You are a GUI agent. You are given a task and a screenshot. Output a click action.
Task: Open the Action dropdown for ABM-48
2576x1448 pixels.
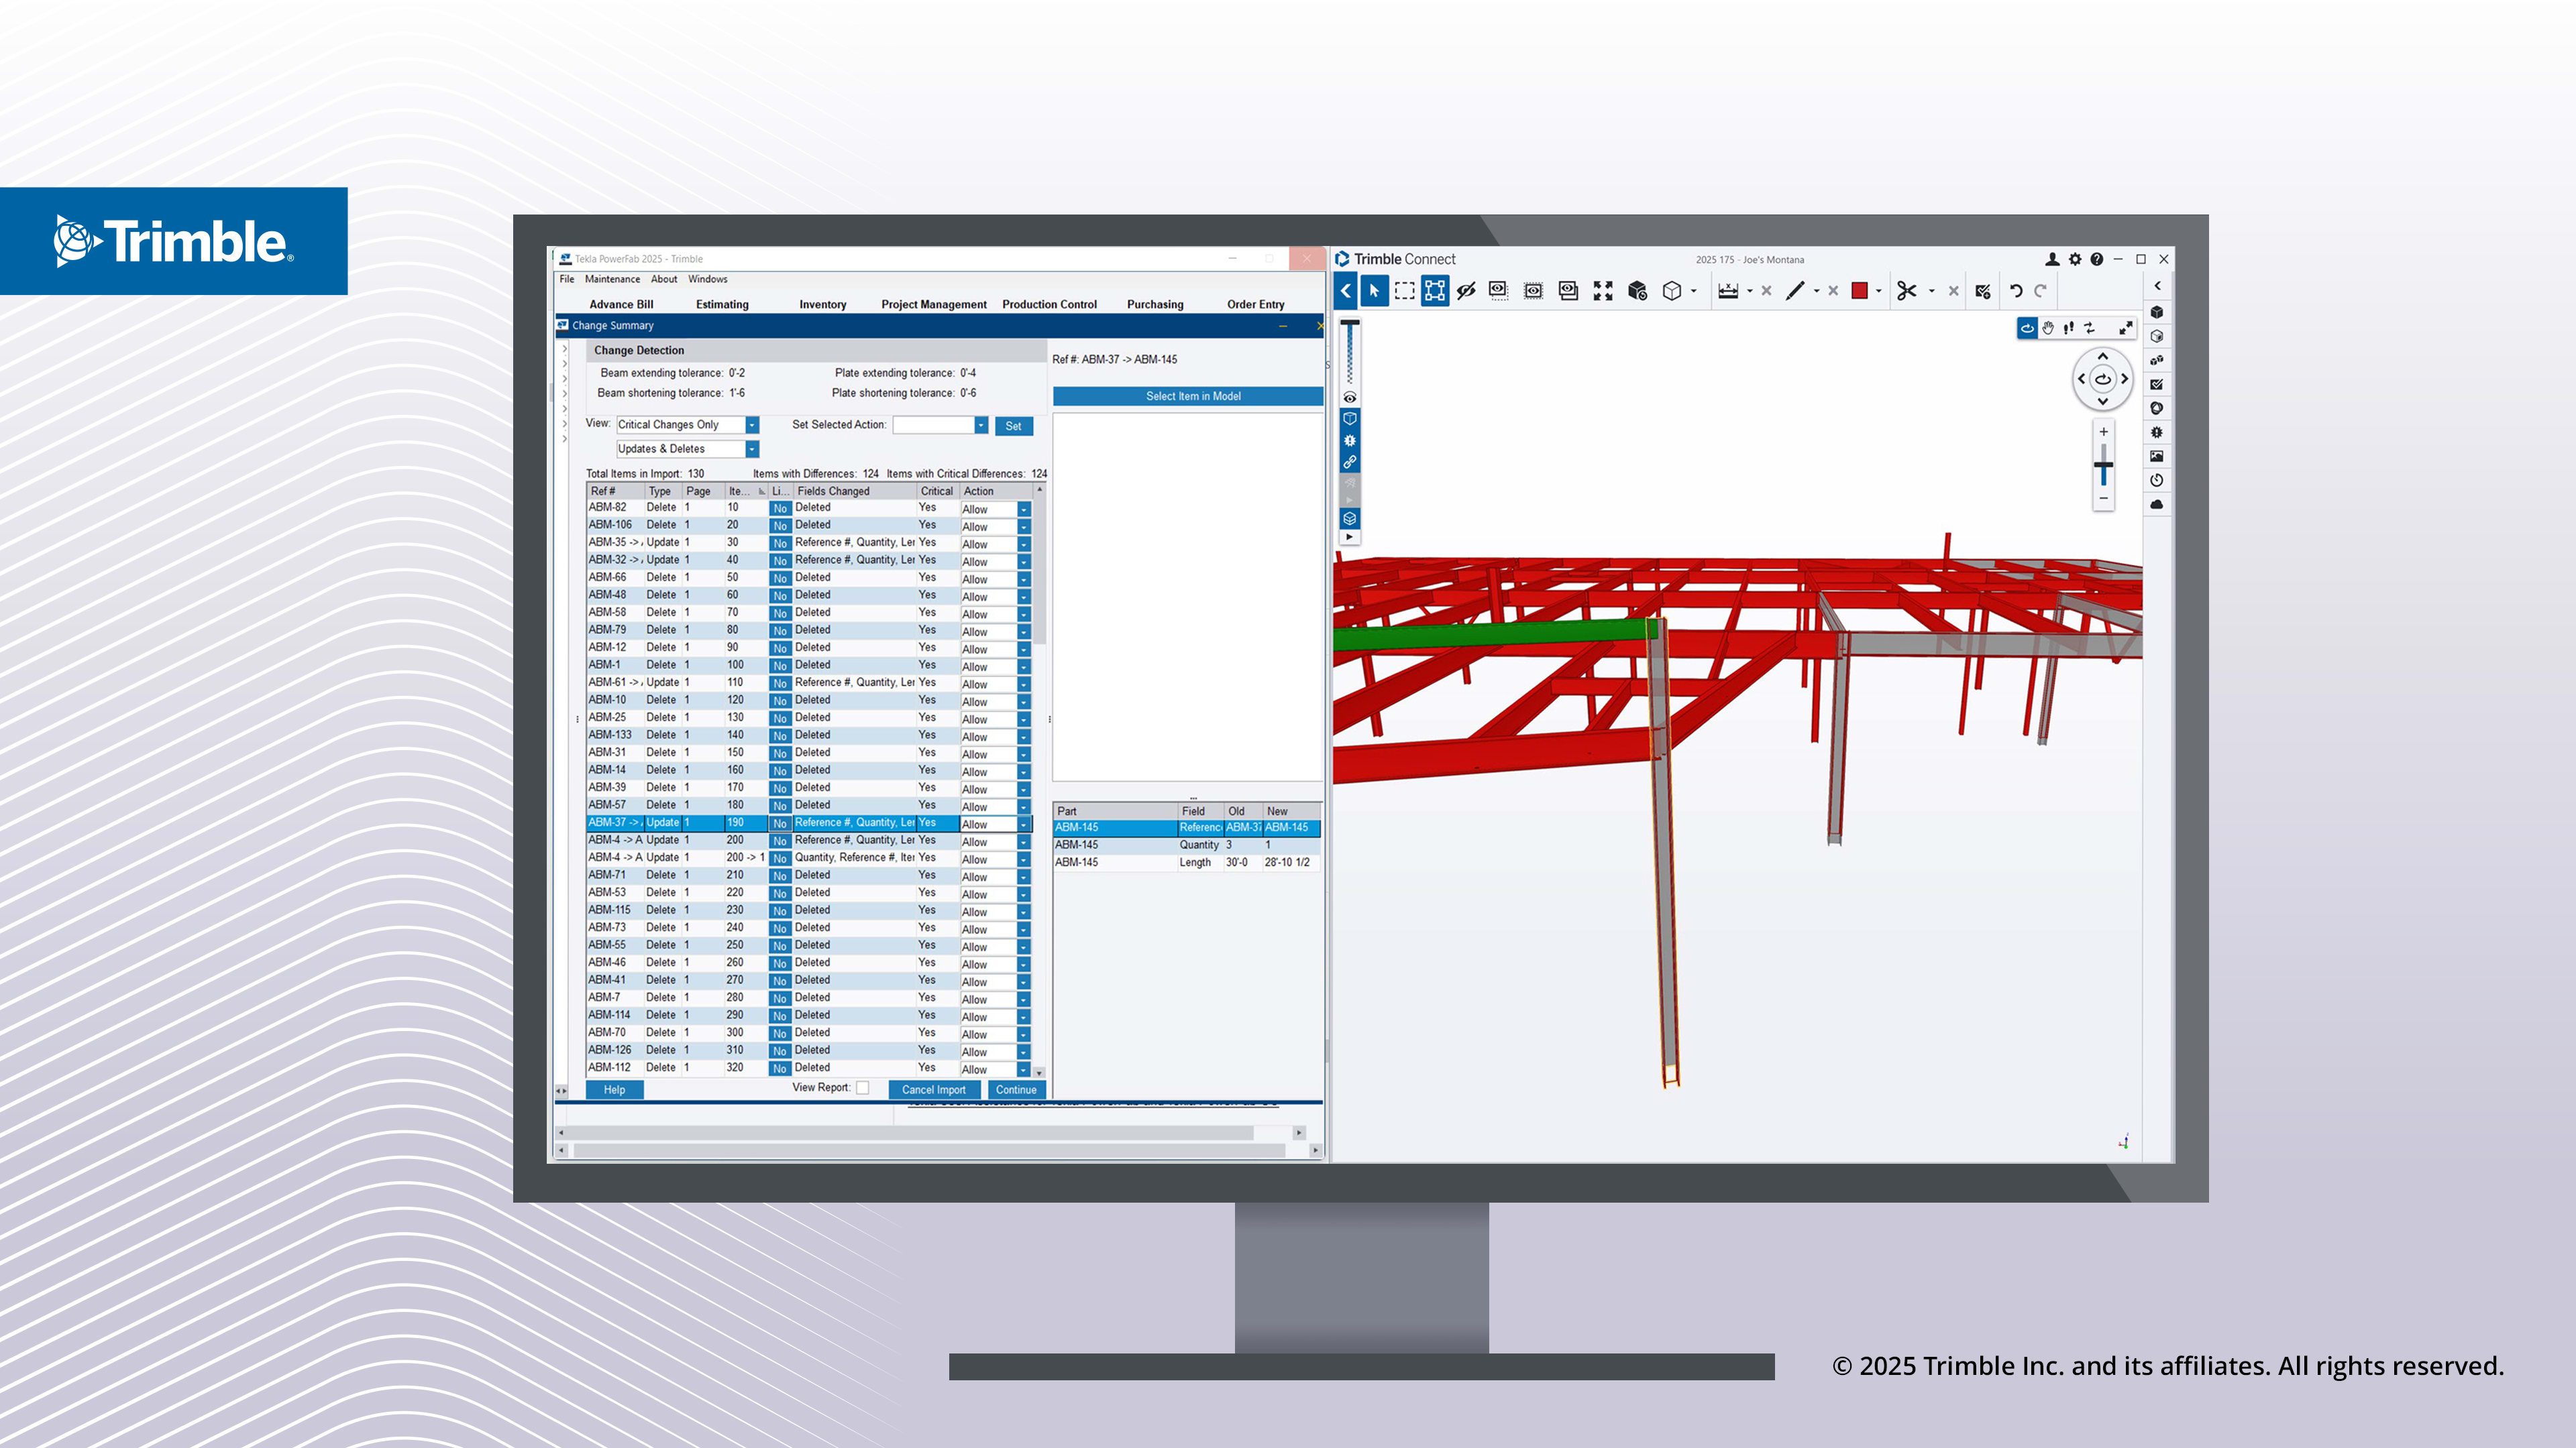coord(1024,597)
